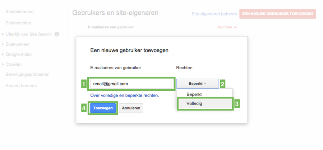Follow the Site-eigenaren beheren link
The height and width of the screenshot is (150, 323).
(x=214, y=14)
